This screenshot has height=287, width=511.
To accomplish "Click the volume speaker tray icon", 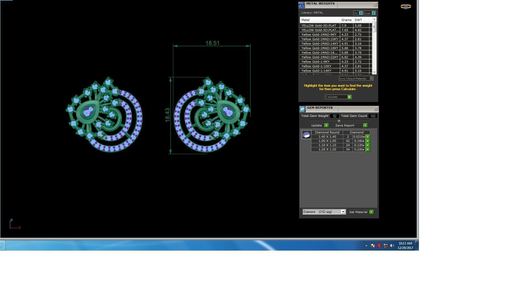I will point(392,246).
